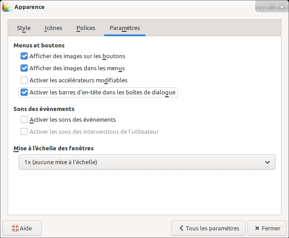Select the Polices tab
Viewport: 289px width, 238px height.
86,28
